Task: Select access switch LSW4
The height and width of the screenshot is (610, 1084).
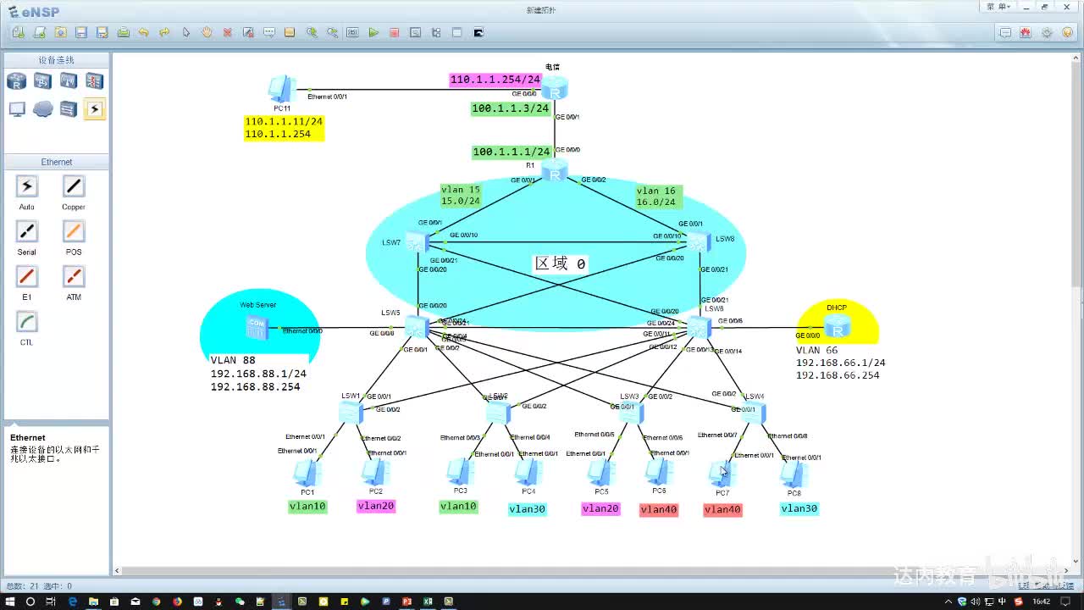Action: [753, 413]
